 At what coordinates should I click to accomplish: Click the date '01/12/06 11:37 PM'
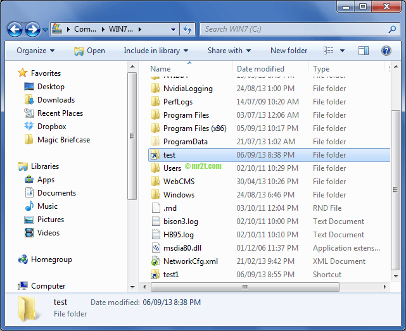click(x=267, y=248)
